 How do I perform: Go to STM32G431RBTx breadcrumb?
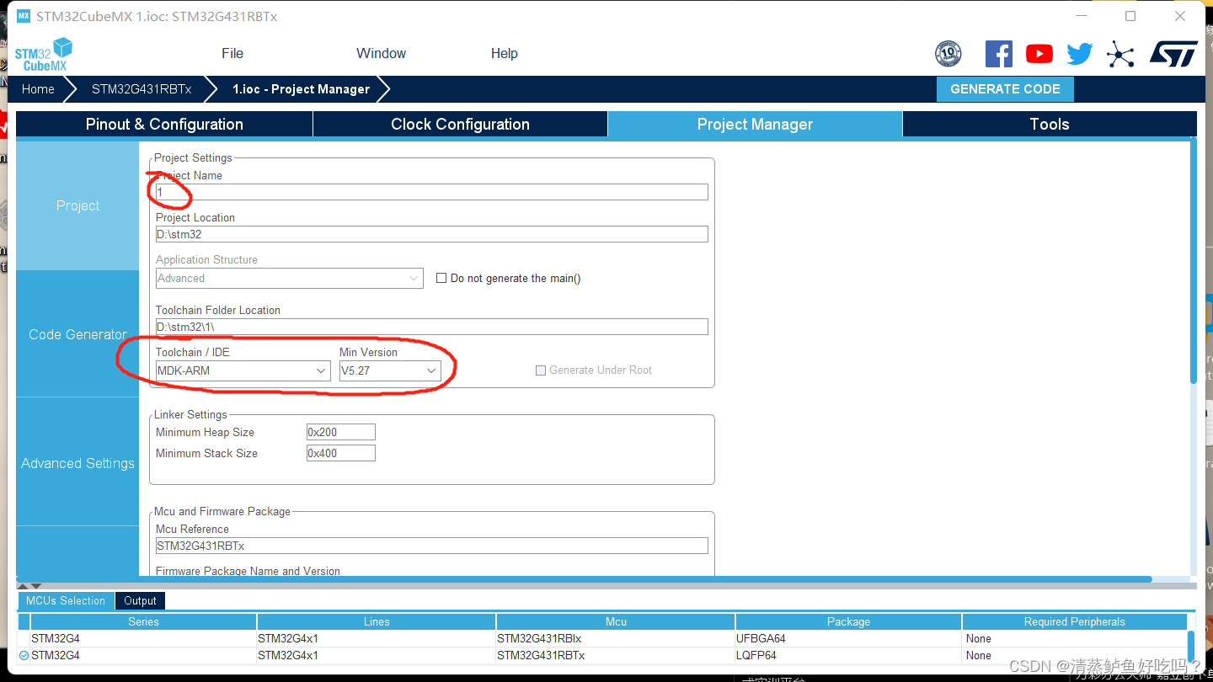[x=142, y=88]
